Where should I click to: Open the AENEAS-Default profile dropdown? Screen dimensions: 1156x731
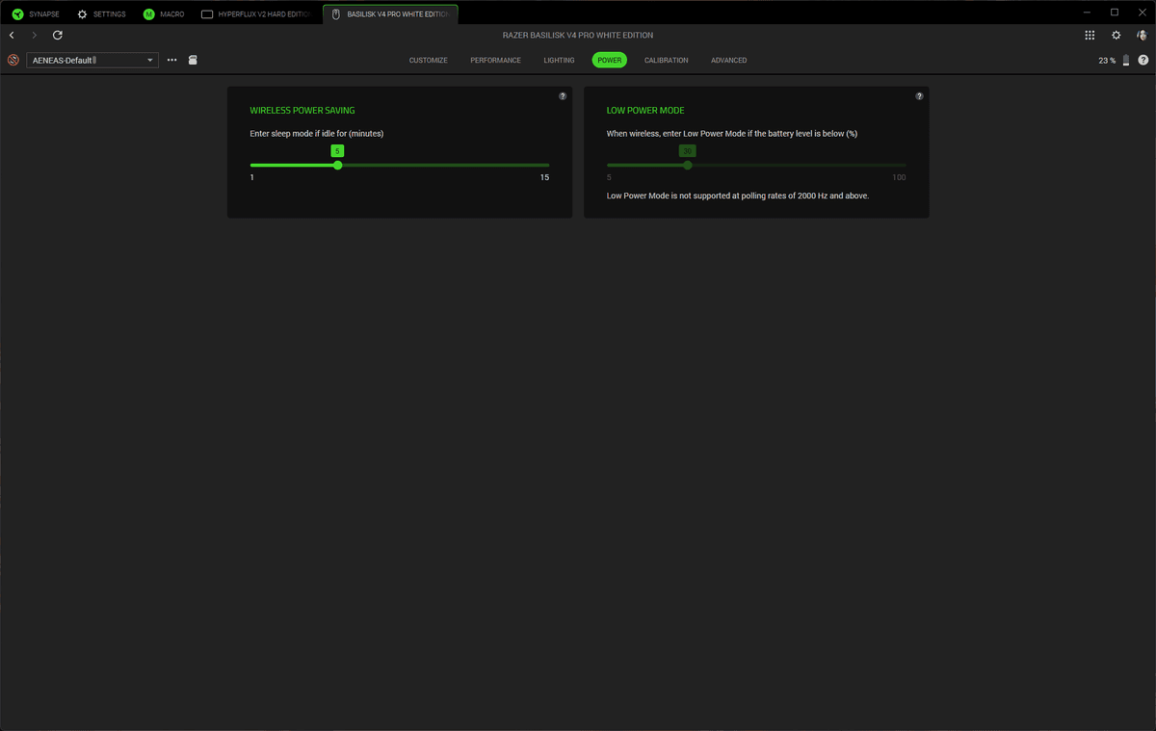[x=92, y=60]
